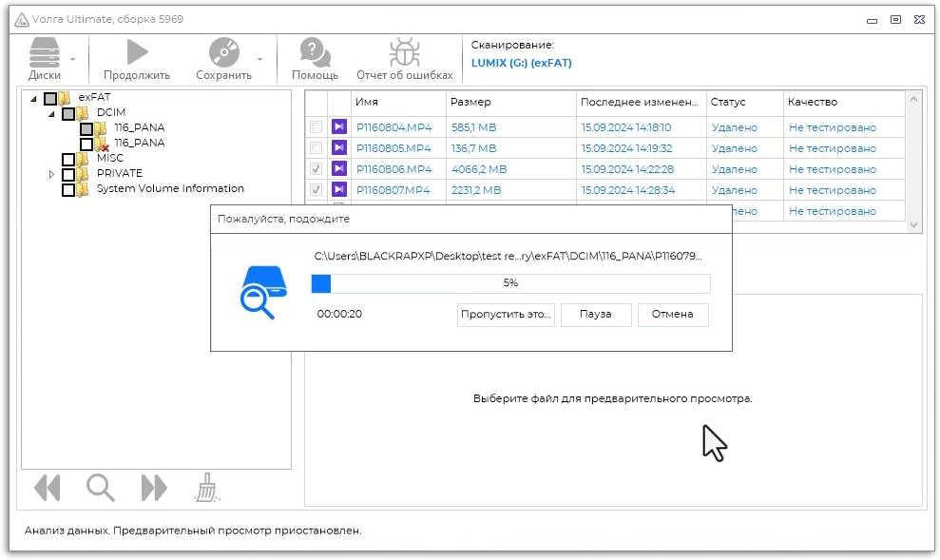Click video icon of P1160806.MP4
This screenshot has width=940, height=560.
[339, 168]
